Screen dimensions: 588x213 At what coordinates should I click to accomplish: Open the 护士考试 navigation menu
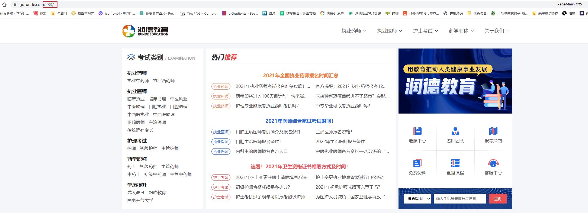[425, 31]
